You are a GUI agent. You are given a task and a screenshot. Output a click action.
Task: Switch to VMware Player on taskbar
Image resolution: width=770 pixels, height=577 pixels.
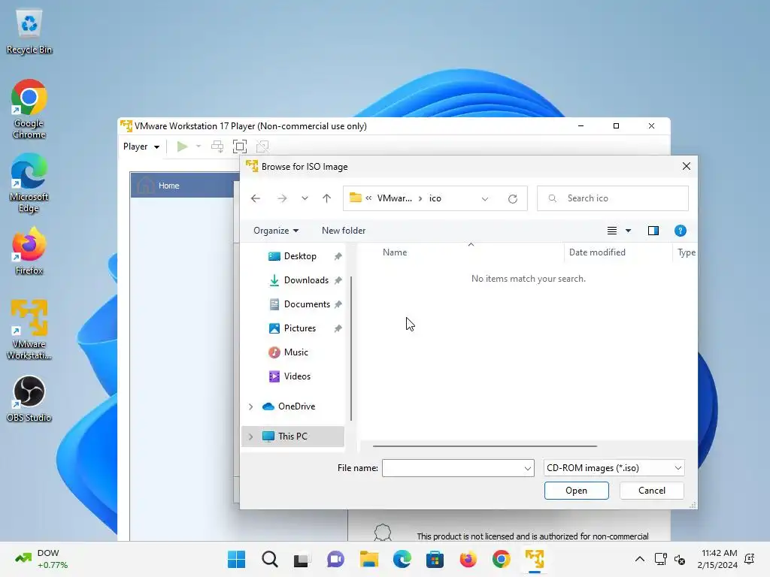[x=535, y=559]
